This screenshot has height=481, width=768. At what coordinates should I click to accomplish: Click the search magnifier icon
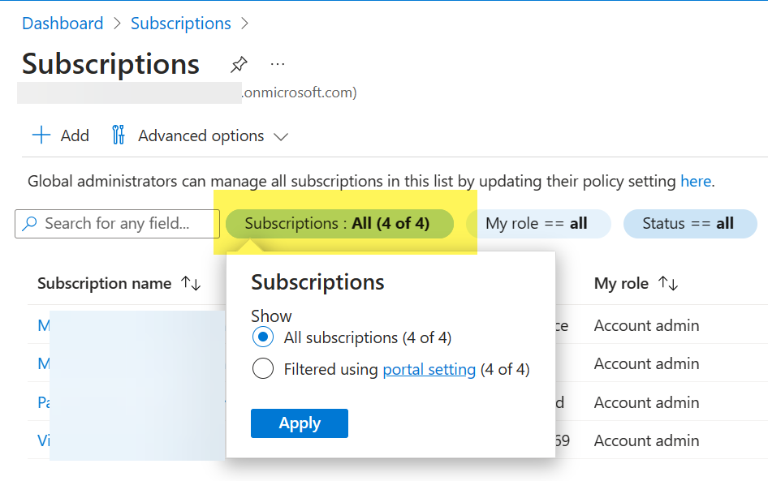(30, 224)
